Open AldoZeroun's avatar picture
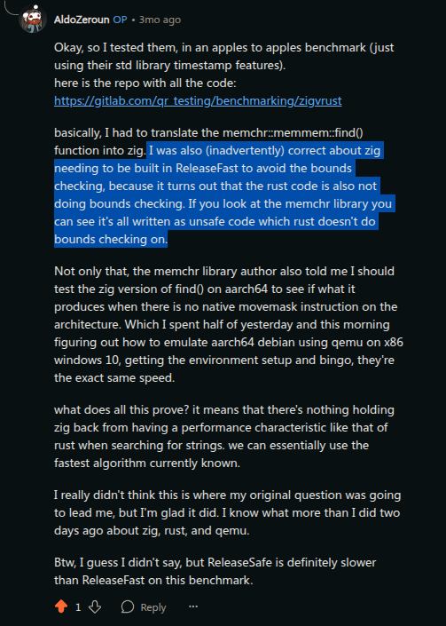 click(33, 19)
